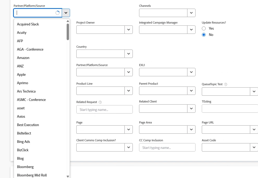Expand the Product Line dropdown
The image size is (258, 178).
129,91
